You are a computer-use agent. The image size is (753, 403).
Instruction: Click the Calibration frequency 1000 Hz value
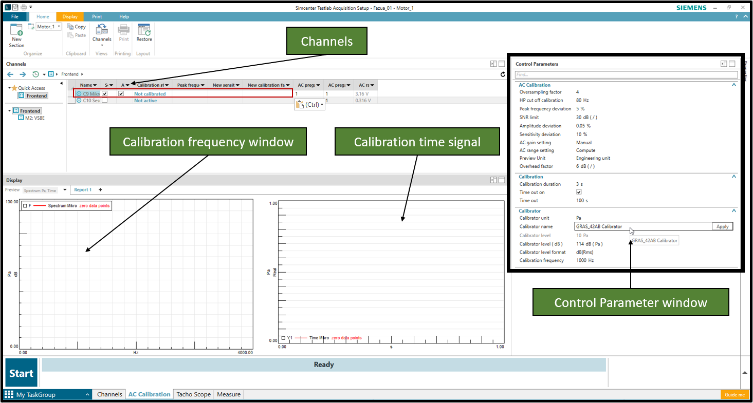tap(585, 260)
